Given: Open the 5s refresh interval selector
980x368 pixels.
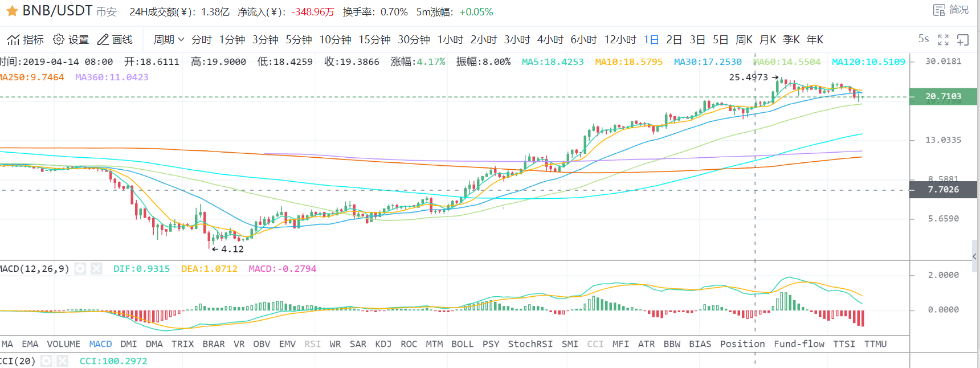Looking at the screenshot, I should click(924, 39).
